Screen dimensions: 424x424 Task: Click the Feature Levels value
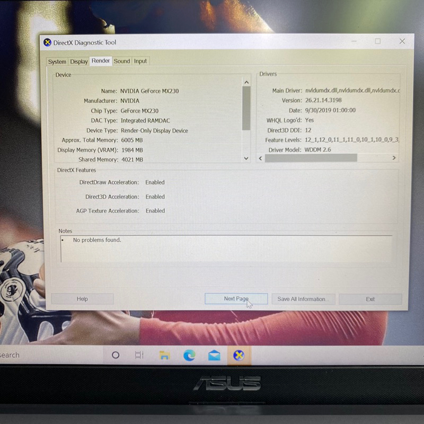pos(352,140)
